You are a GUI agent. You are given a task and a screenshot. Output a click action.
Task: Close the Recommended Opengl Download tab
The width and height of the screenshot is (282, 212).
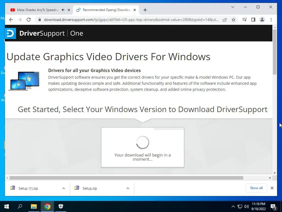tap(134, 10)
